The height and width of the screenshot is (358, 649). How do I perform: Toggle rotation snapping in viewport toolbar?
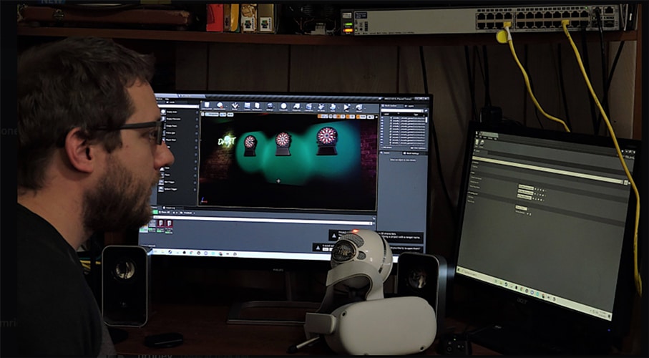tap(348, 117)
